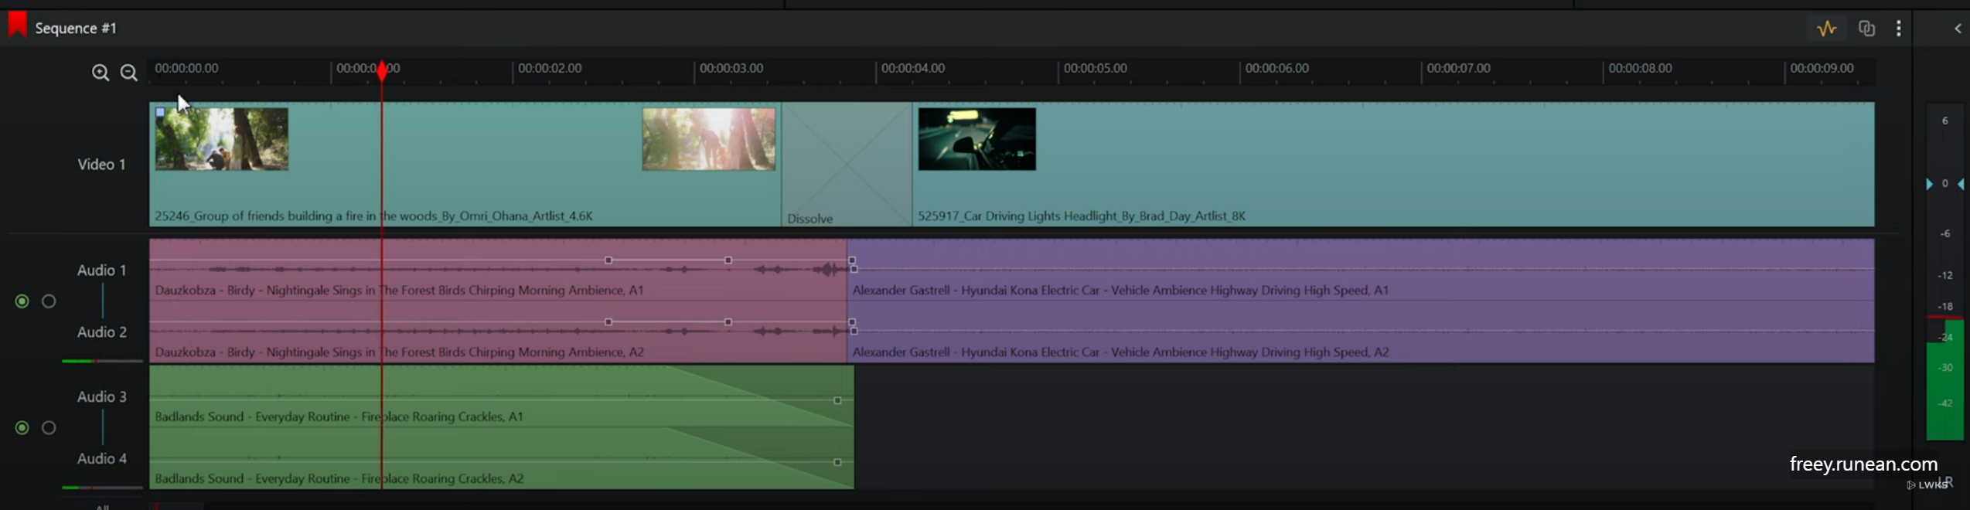This screenshot has width=1970, height=510.
Task: Select the Badlands Sound Fireplace Roaring Crackles A1 clip
Action: pyautogui.click(x=502, y=397)
